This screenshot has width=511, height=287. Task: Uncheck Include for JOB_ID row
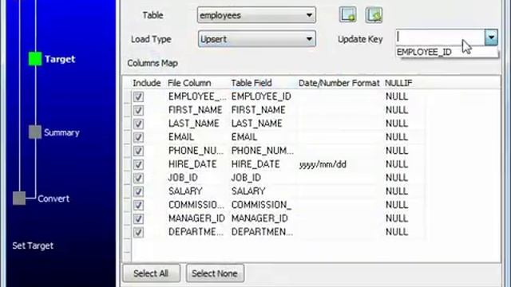point(138,178)
